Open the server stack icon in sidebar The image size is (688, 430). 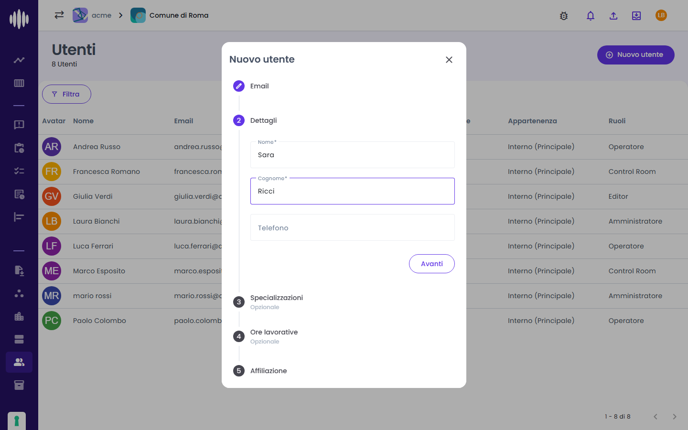[19, 339]
